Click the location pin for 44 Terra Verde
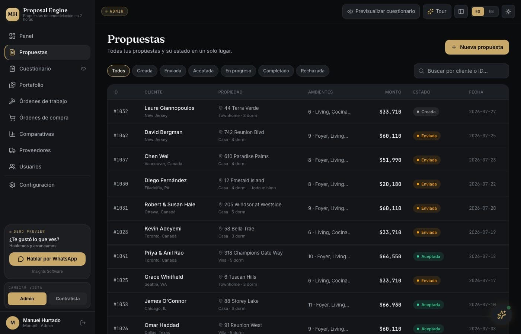Viewport: 521px width, 334px height. 221,108
